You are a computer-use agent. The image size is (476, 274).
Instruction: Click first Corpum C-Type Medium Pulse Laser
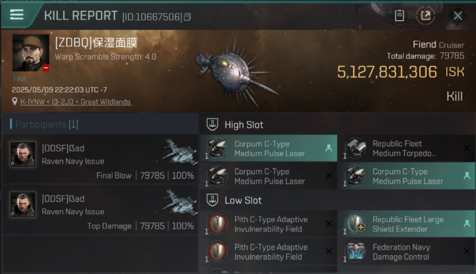tap(268, 148)
